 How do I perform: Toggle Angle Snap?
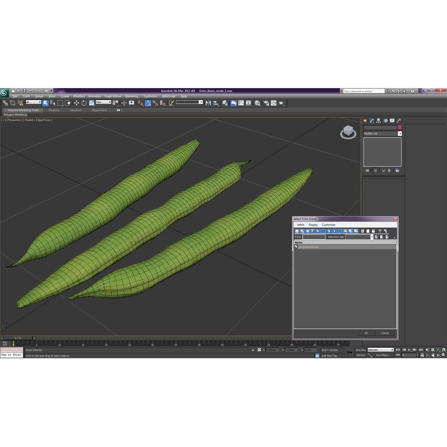(x=148, y=103)
